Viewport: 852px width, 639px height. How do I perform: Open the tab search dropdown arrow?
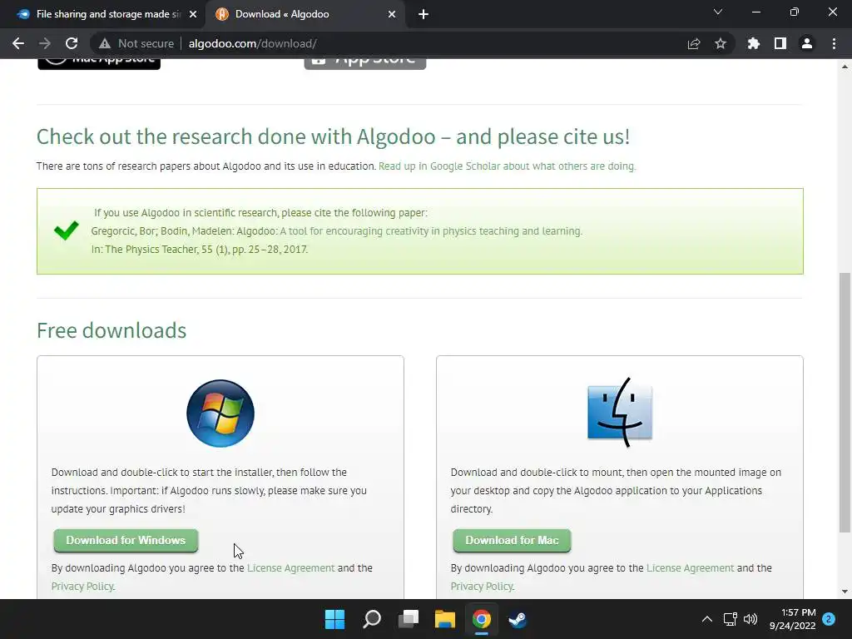click(718, 12)
